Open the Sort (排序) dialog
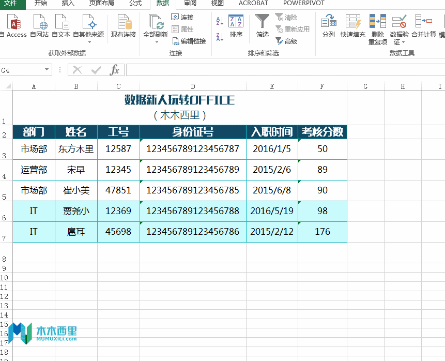Image resolution: width=445 pixels, height=361 pixels. (x=236, y=26)
